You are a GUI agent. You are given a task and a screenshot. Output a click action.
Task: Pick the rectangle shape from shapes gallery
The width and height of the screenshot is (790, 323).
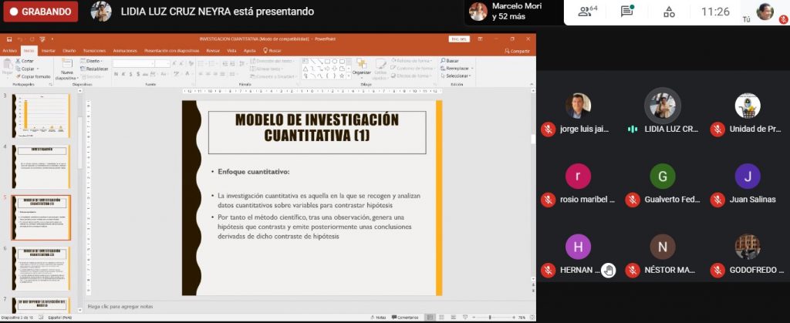point(327,62)
